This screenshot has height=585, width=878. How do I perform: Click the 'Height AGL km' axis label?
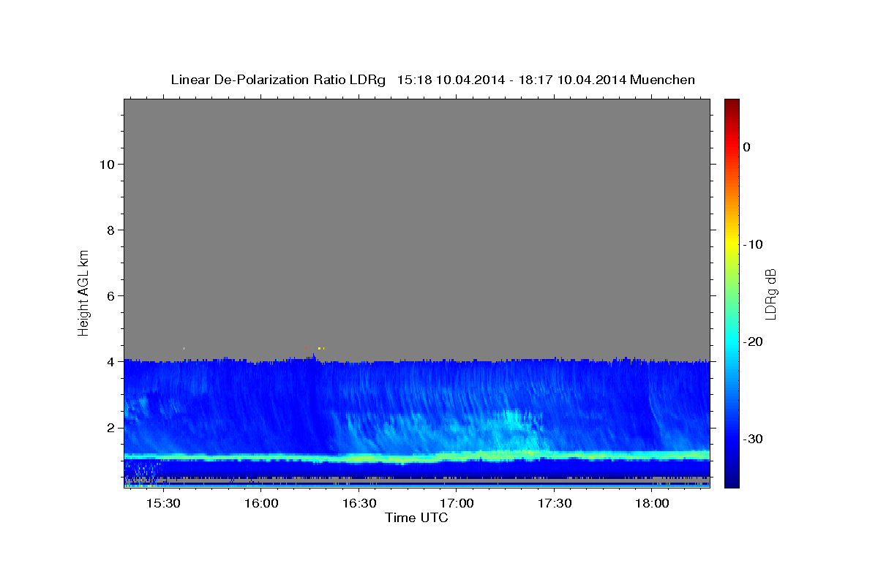tap(84, 292)
